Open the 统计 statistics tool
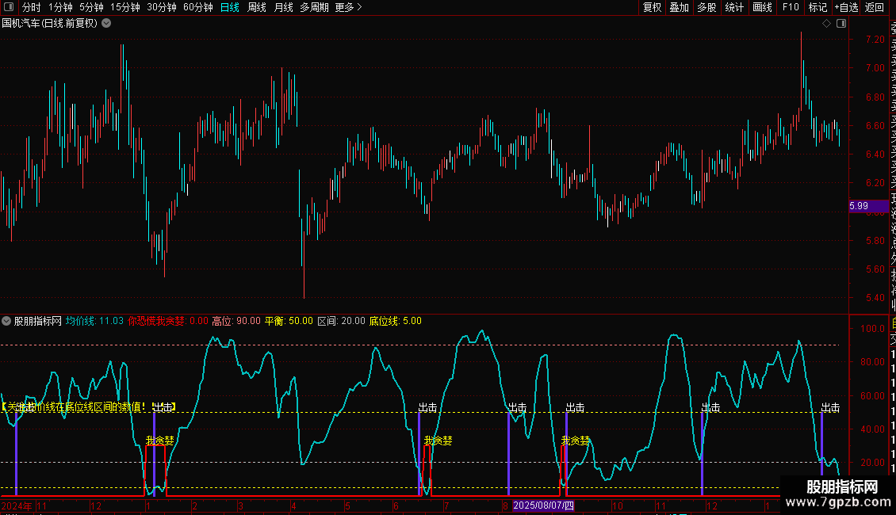 (x=734, y=8)
